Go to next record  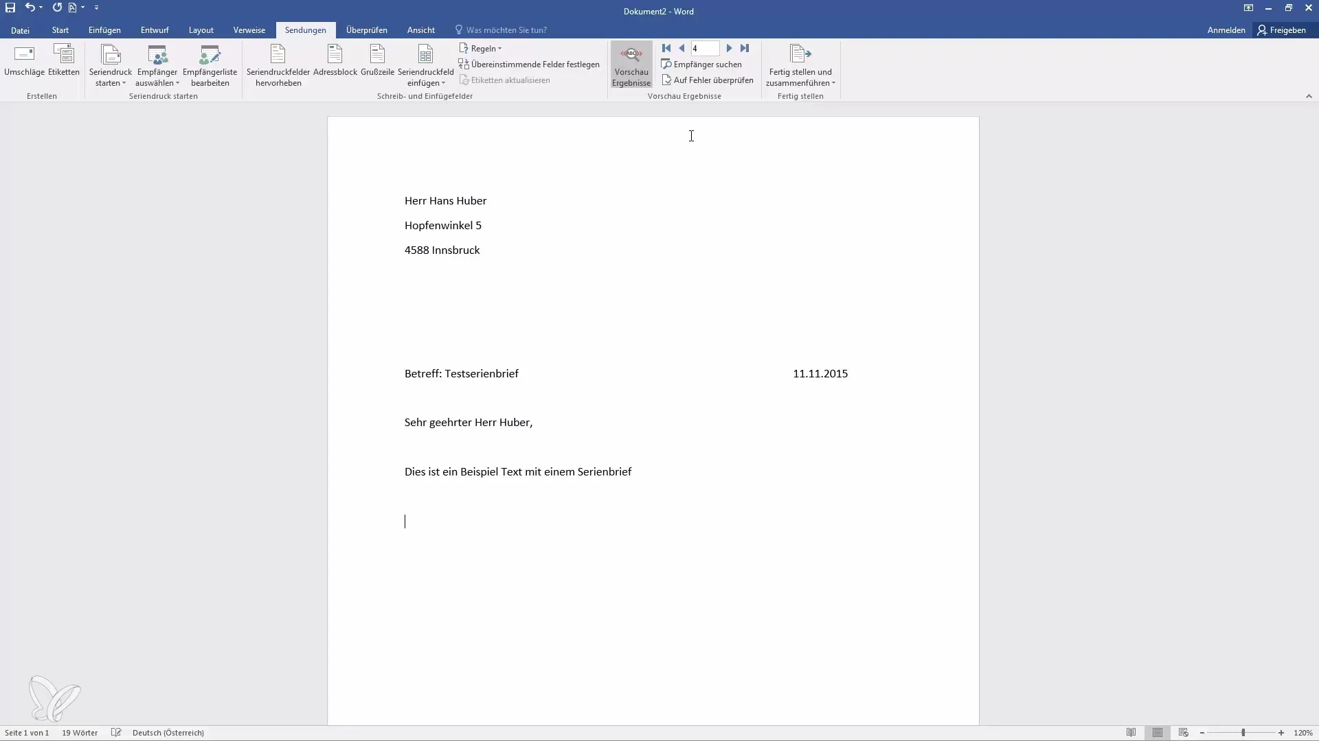[x=730, y=48]
